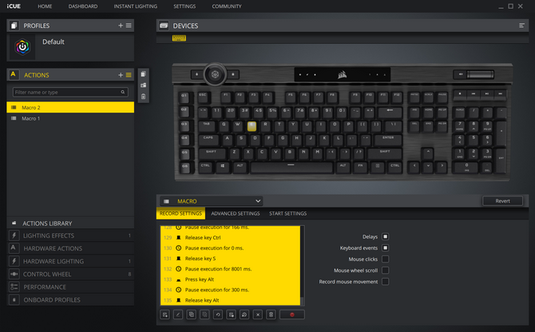The height and width of the screenshot is (332, 535).
Task: Expand Performance in Actions Library
Action: [x=70, y=287]
